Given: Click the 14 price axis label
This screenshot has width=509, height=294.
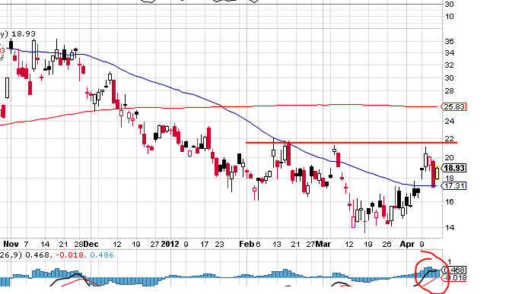Looking at the screenshot, I should 449,228.
